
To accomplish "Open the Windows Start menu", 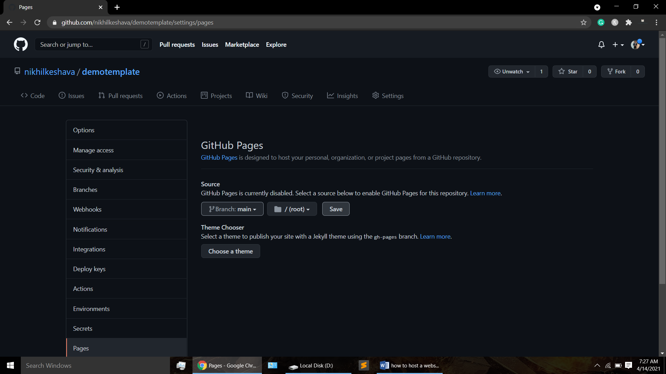I will point(10,365).
